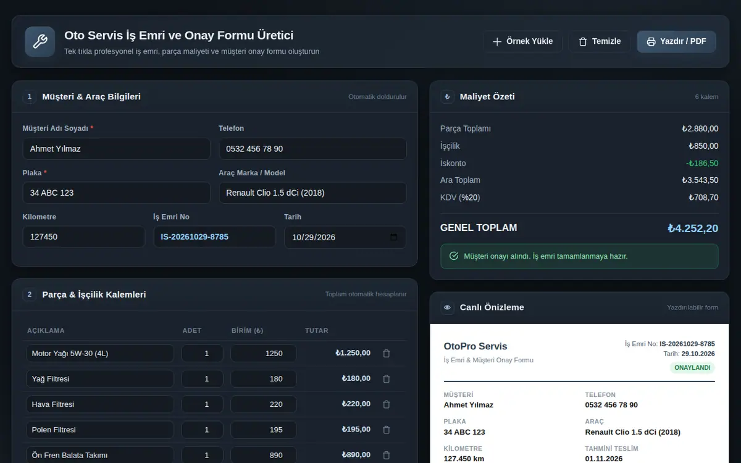741x463 pixels.
Task: Edit the Müşteri Adı Soyadı field
Action: tap(117, 149)
